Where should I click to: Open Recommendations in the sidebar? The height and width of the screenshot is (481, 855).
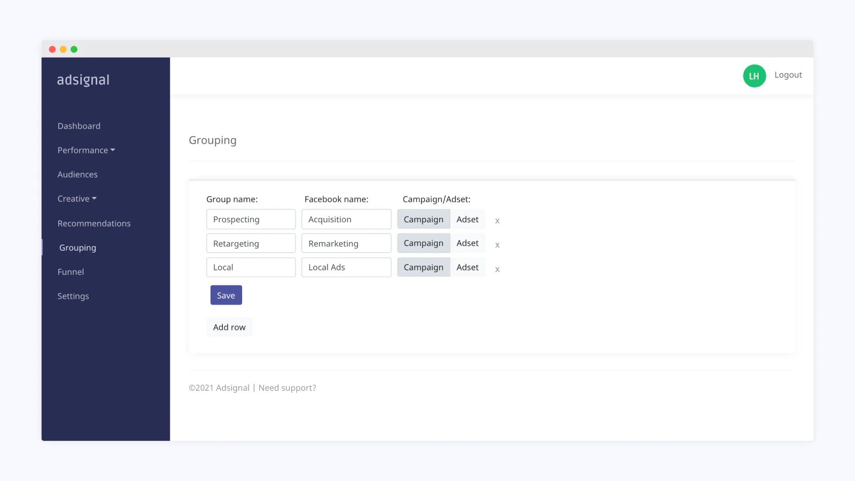pos(94,223)
